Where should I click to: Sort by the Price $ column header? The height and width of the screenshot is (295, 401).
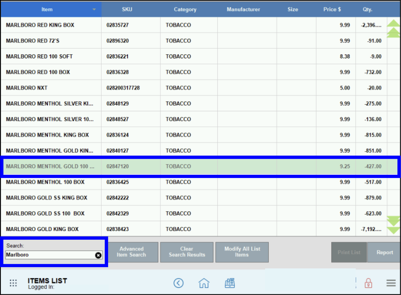click(336, 9)
